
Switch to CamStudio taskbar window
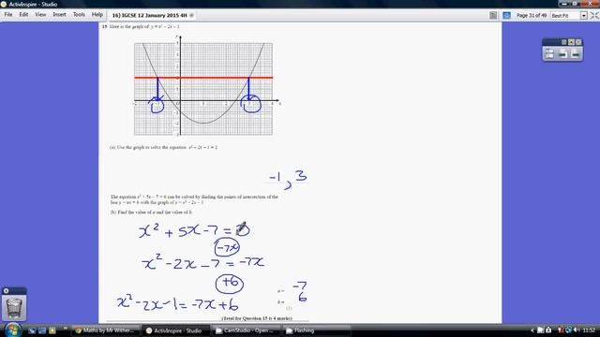(246, 330)
